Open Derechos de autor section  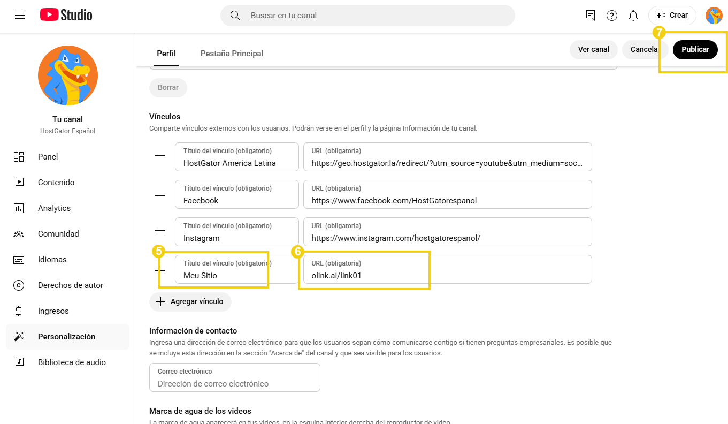point(70,285)
